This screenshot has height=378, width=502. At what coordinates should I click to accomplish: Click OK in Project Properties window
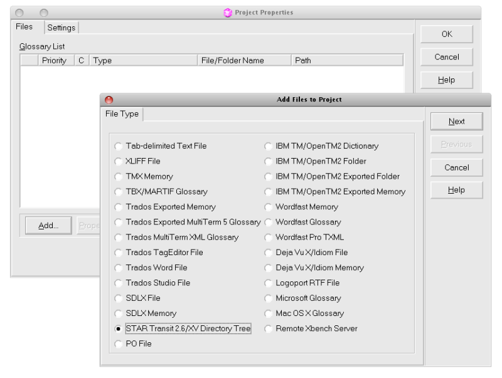pos(447,34)
